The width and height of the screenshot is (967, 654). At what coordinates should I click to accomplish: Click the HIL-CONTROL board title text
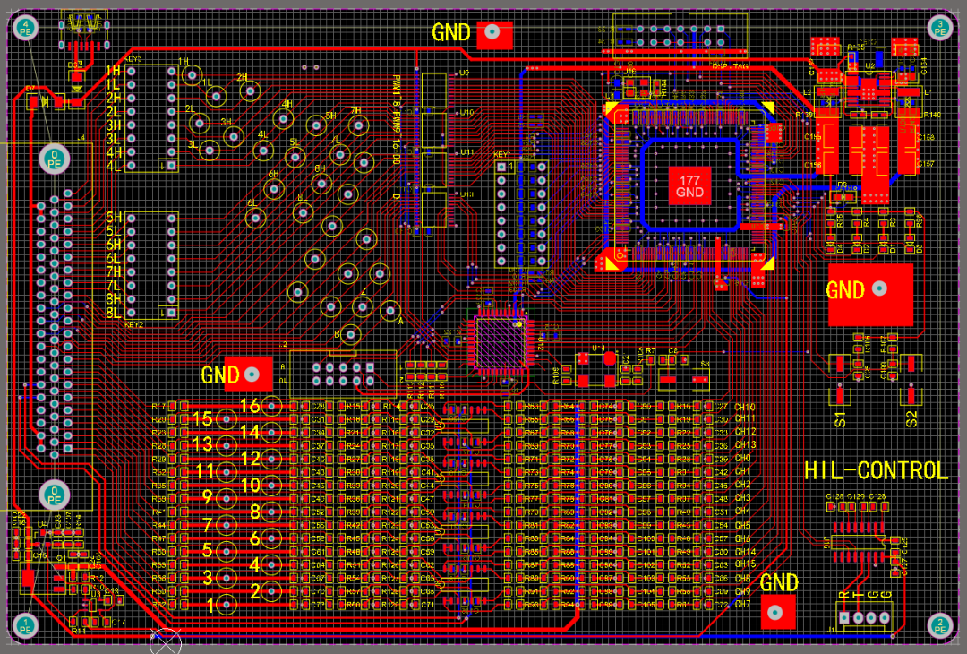click(877, 471)
